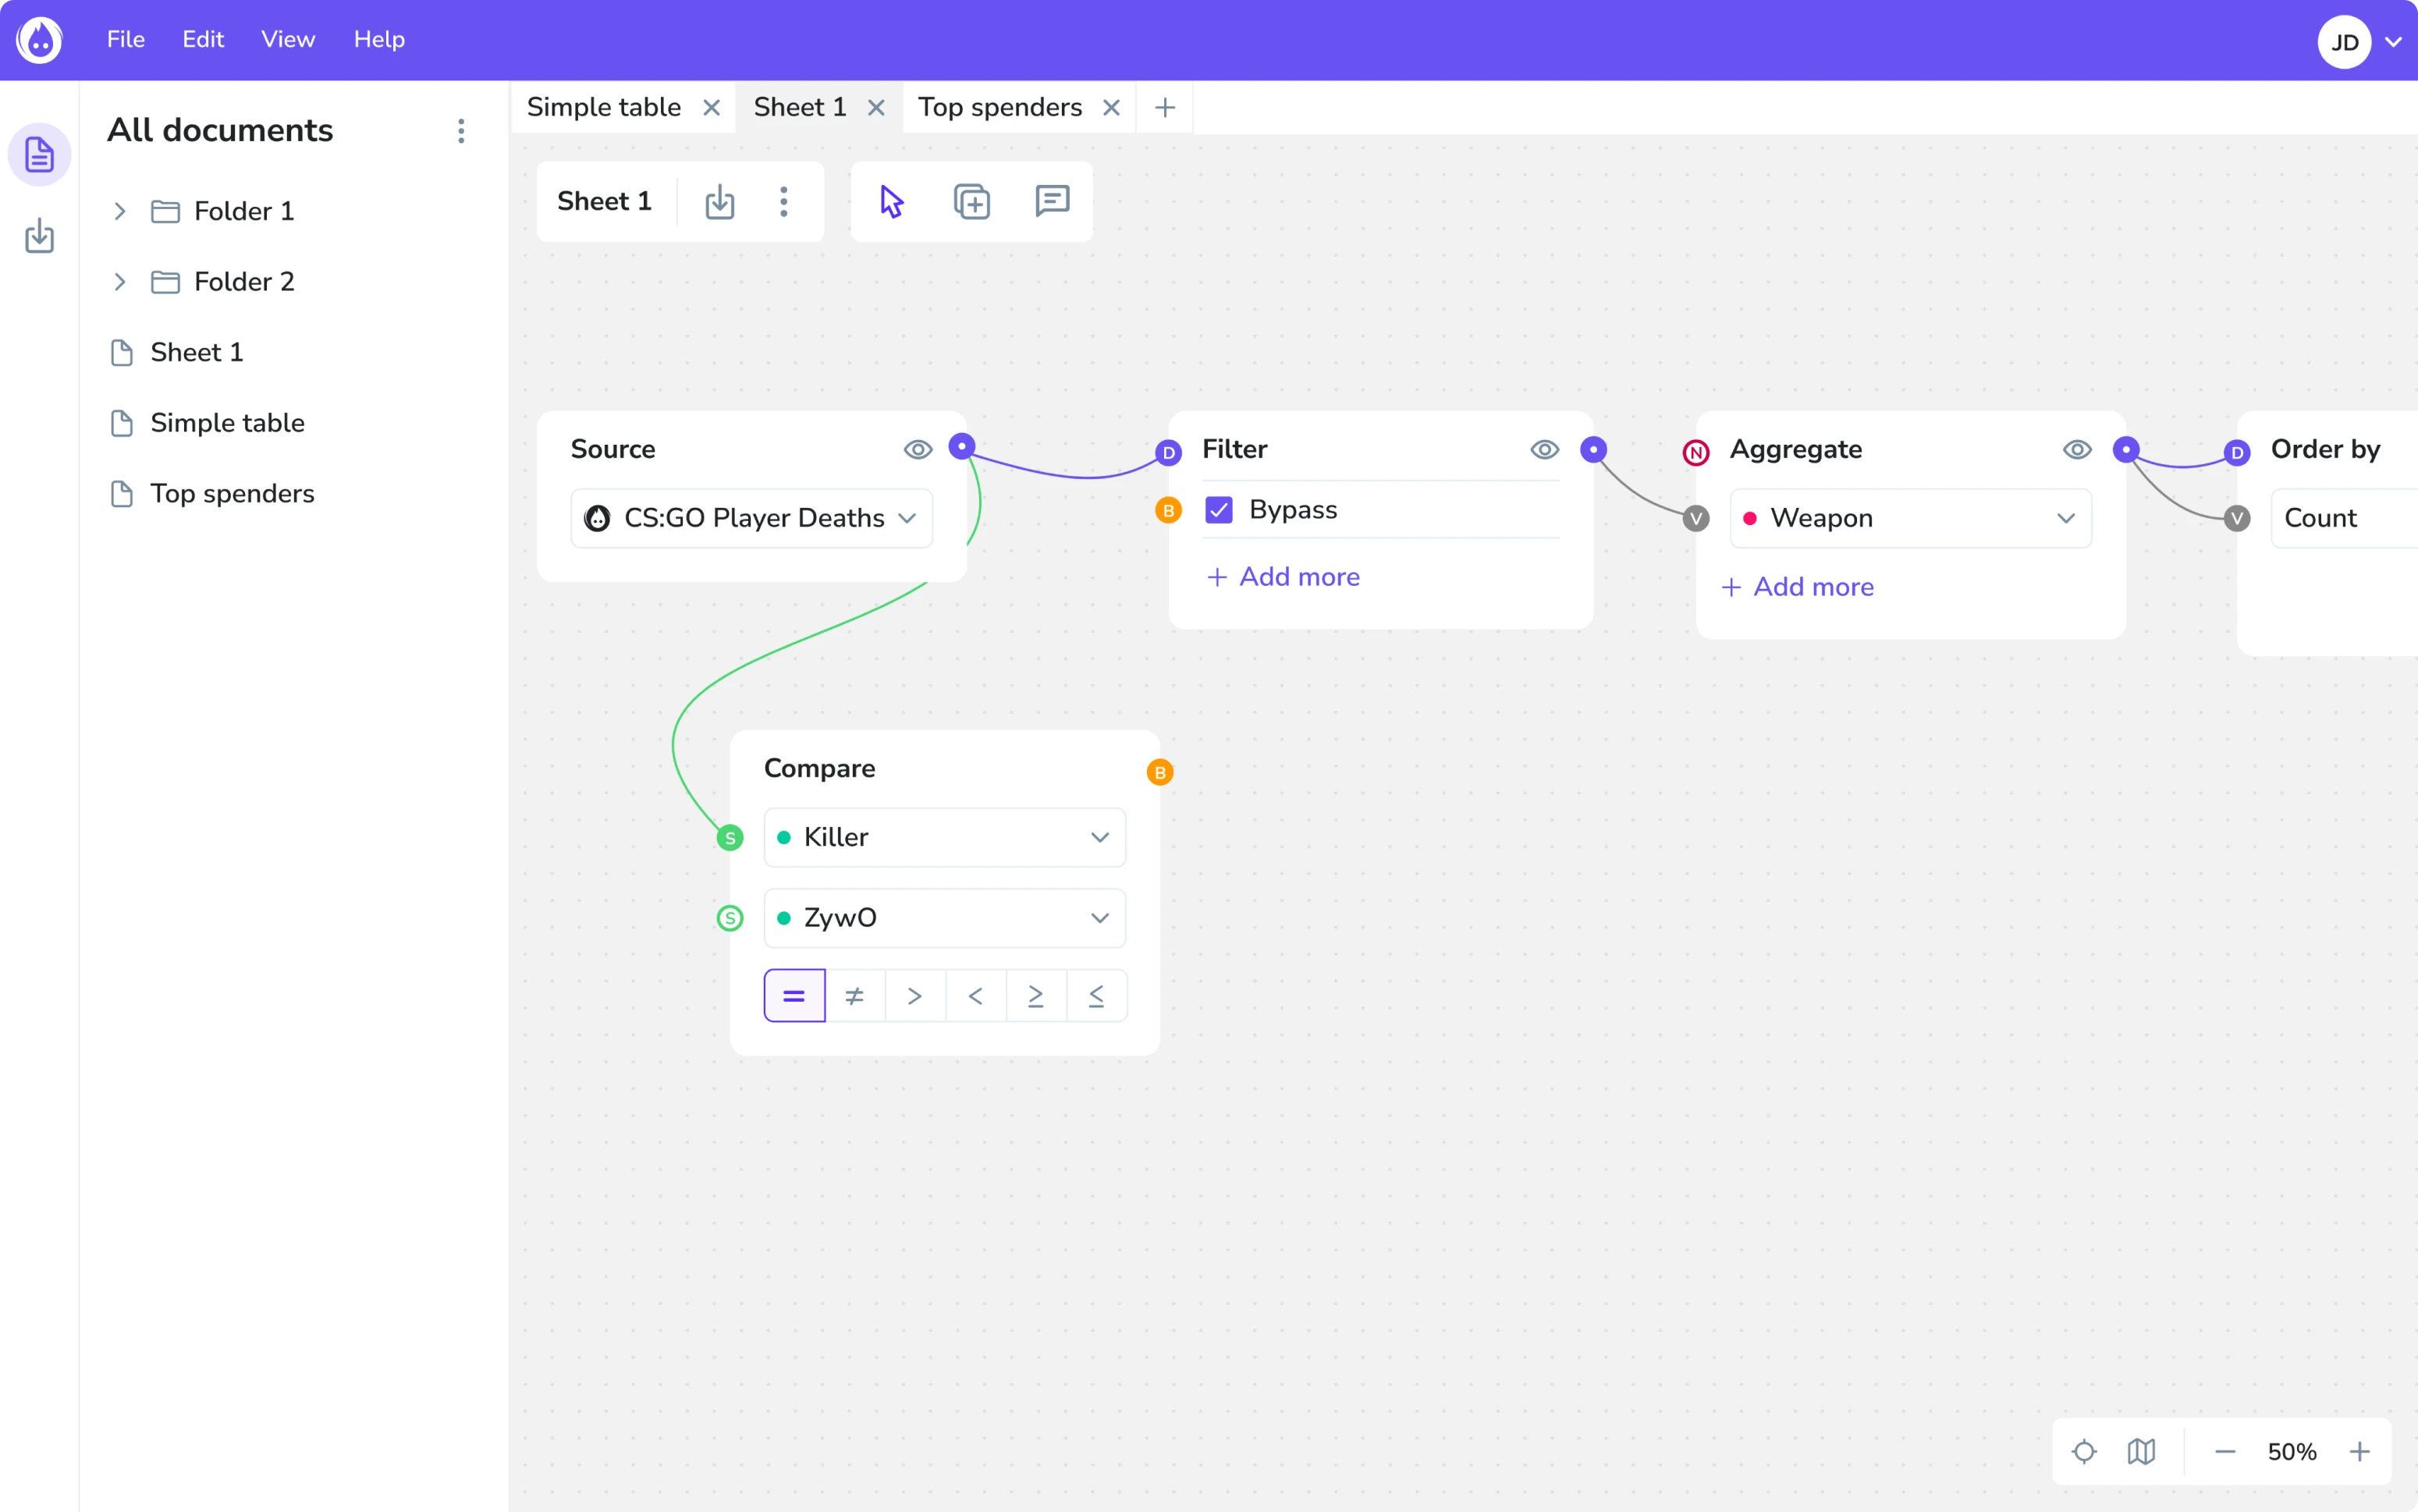Open the comment tool
Viewport: 2418px width, 1512px height.
1052,201
